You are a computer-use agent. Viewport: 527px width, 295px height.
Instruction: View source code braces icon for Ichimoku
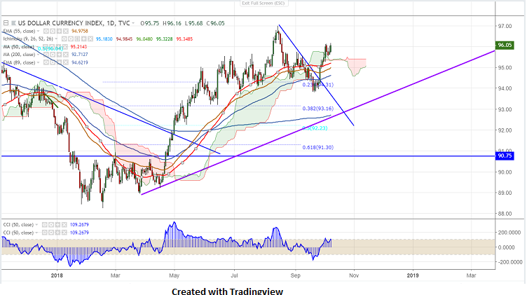click(x=77, y=39)
